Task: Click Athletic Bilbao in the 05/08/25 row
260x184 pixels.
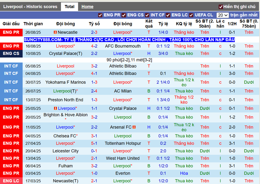Action: (123, 66)
